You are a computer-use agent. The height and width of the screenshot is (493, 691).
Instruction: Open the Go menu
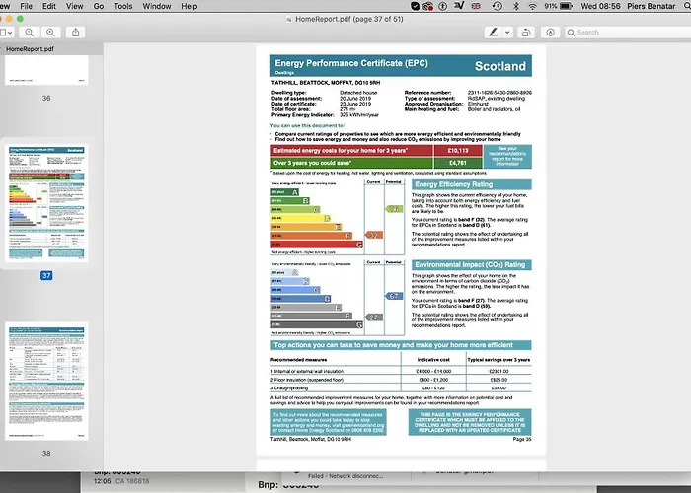pyautogui.click(x=99, y=6)
